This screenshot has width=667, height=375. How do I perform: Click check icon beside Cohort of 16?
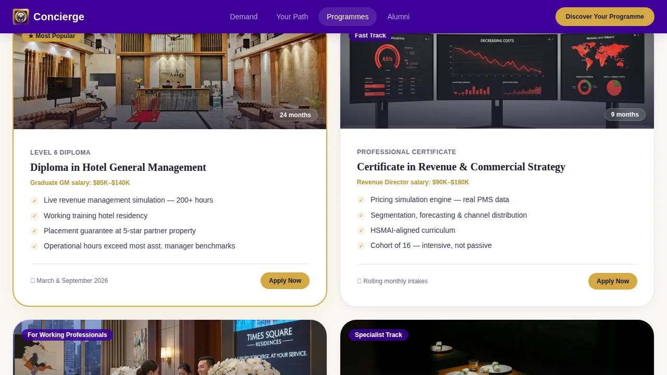361,246
